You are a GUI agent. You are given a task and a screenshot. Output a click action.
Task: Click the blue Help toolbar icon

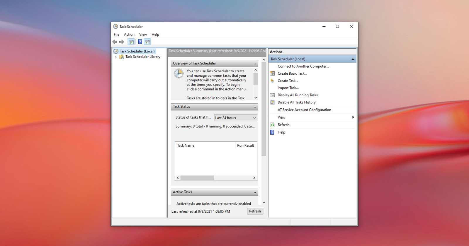tap(140, 42)
